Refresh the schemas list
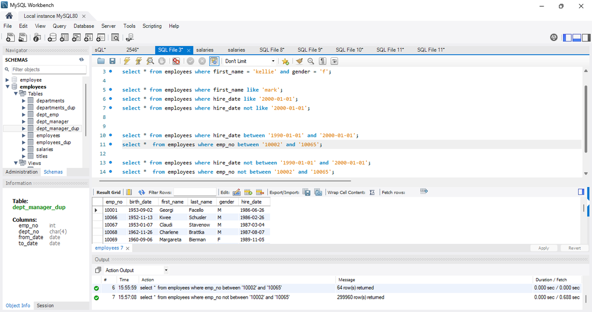 pyautogui.click(x=81, y=60)
